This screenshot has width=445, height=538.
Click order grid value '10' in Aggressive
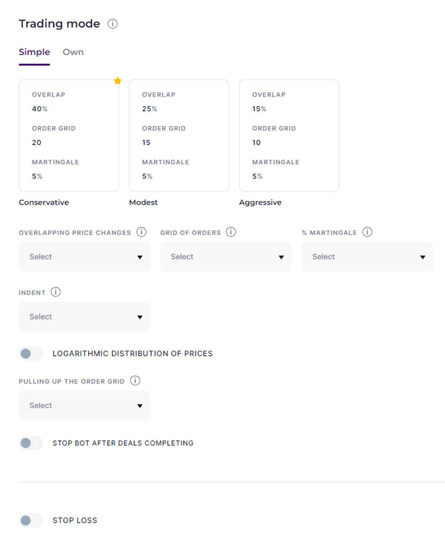click(257, 142)
